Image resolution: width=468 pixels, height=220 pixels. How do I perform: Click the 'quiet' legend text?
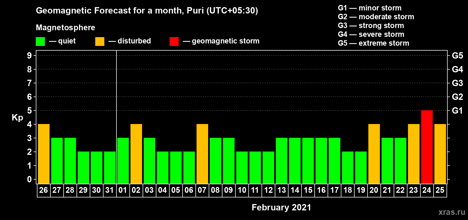(67, 41)
